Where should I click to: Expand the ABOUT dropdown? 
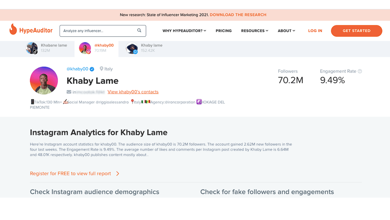coord(286,31)
